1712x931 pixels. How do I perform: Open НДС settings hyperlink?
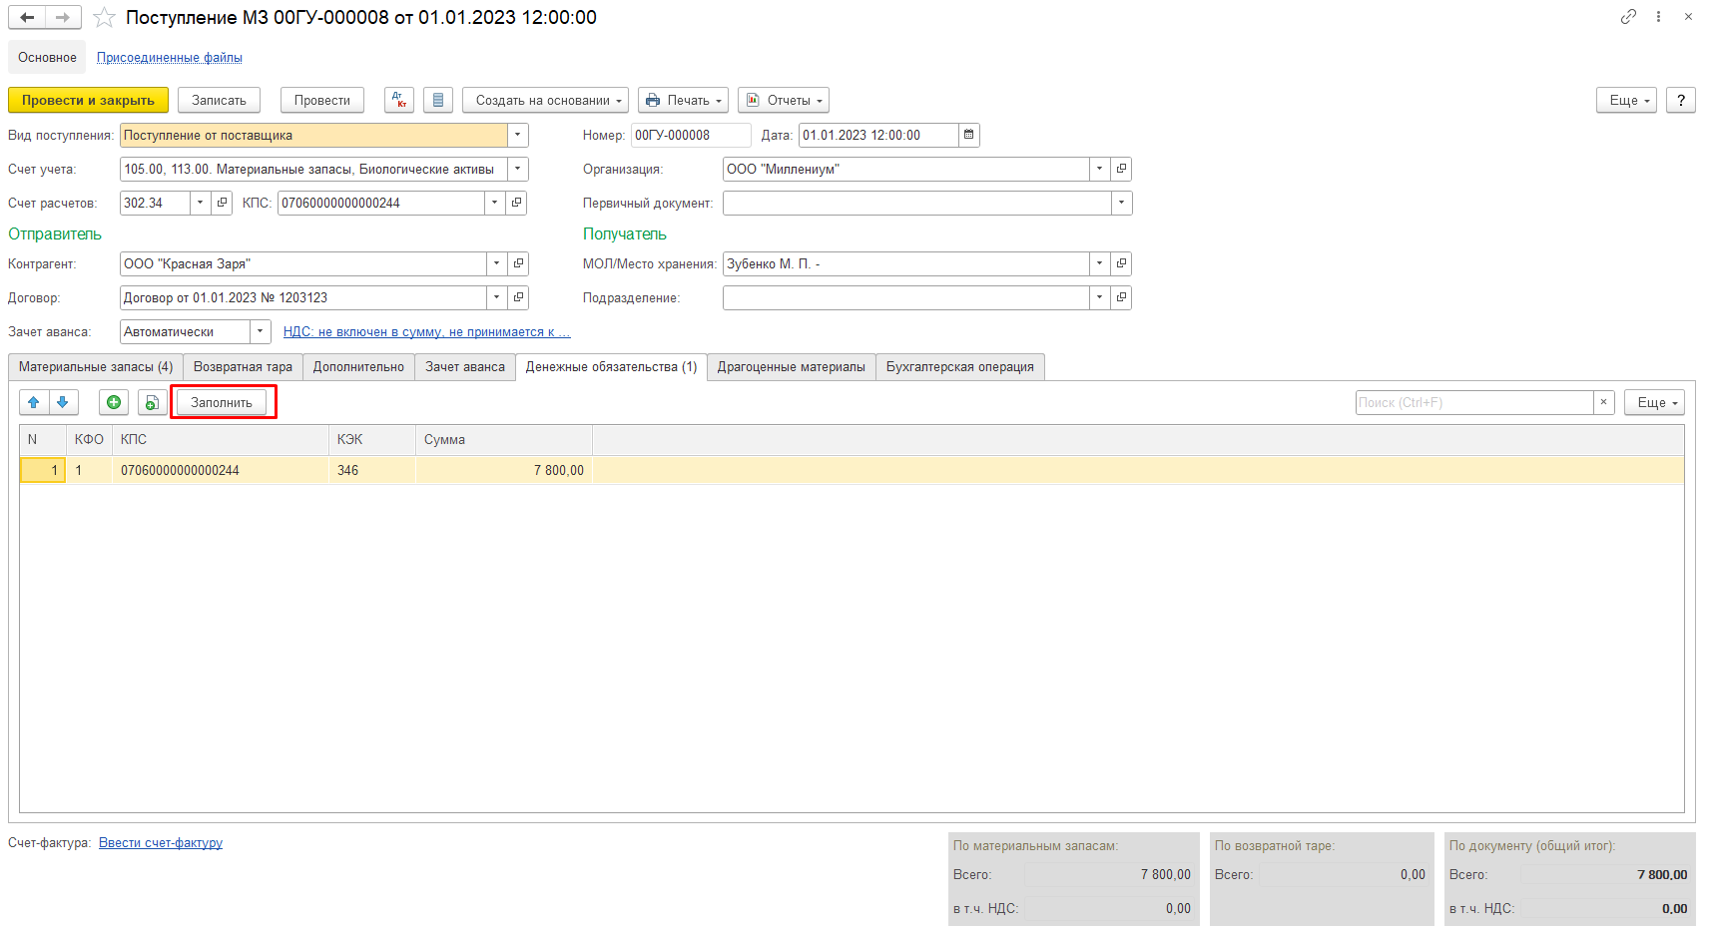tap(427, 331)
